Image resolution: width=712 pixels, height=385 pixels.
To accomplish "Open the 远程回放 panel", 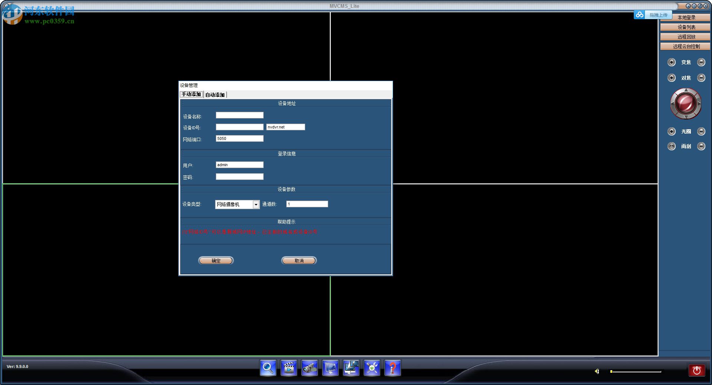I will (x=686, y=37).
